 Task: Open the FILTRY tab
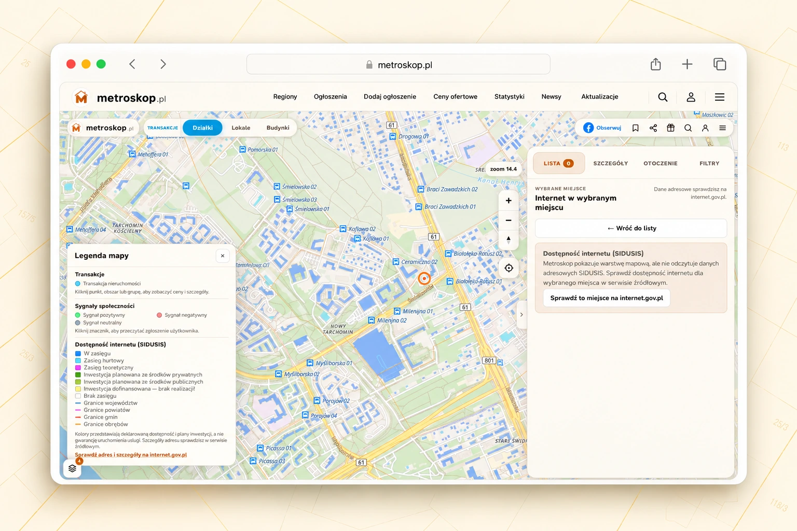point(709,163)
